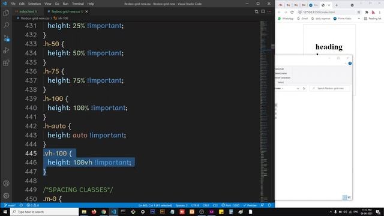Open the Run menu

click(x=65, y=4)
